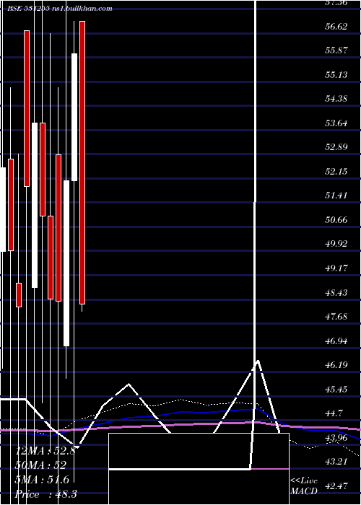Click the 54.38 price axis label
This screenshot has width=361, height=505.
(336, 99)
